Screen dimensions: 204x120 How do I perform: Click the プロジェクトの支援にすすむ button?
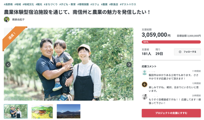click(171, 113)
